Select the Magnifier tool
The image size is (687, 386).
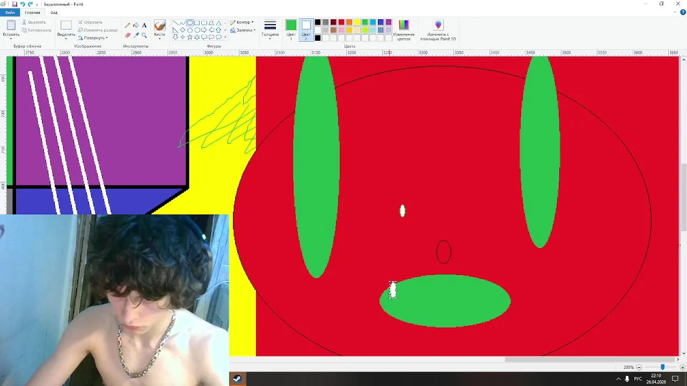144,35
